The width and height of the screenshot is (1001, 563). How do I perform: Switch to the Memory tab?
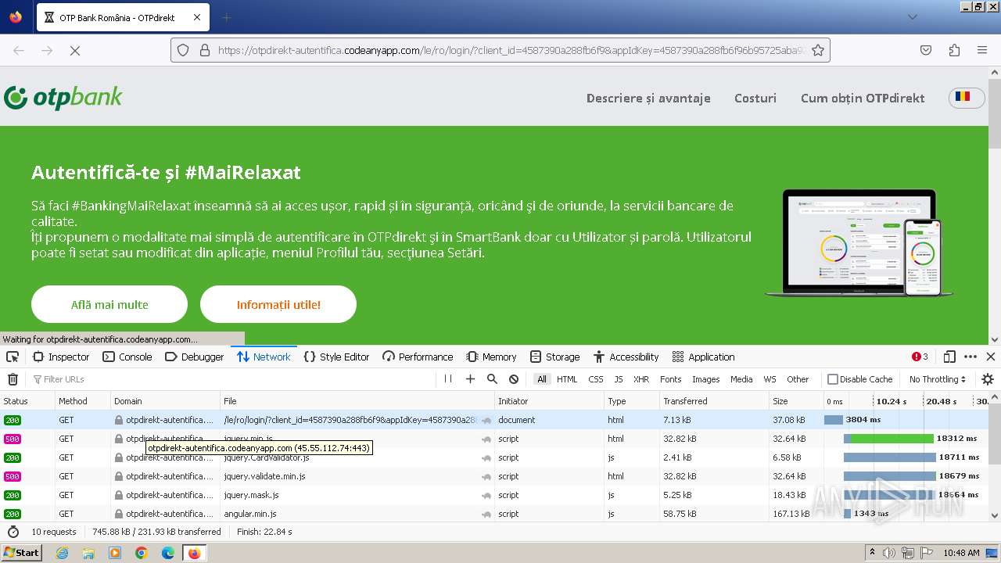tap(491, 357)
